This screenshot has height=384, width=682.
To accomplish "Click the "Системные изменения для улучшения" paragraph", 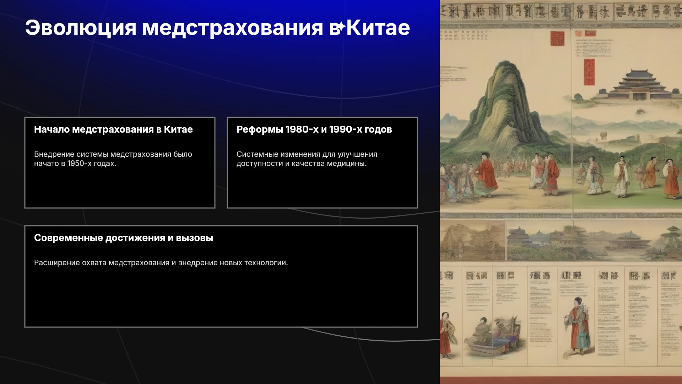I will point(307,159).
